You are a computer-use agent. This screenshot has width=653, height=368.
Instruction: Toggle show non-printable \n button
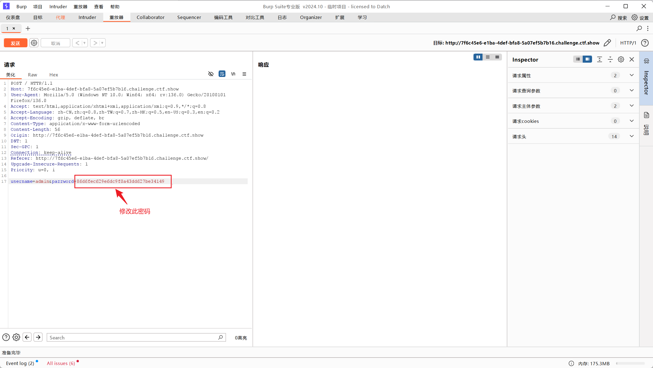pos(233,74)
